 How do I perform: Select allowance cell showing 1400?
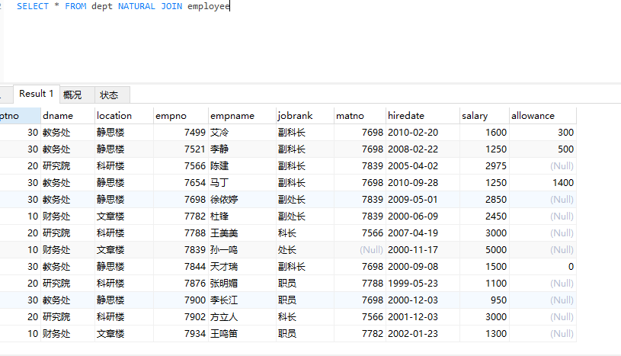click(543, 183)
